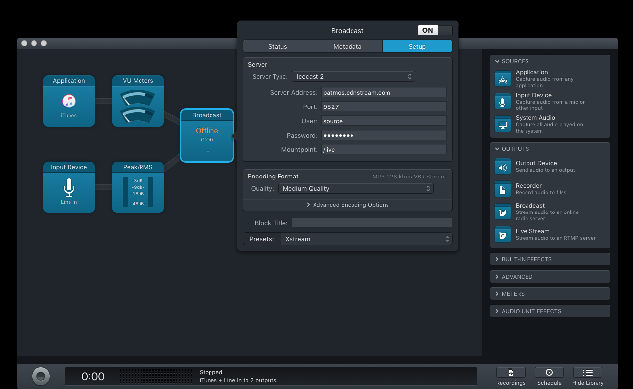Expand Advanced Encoding Options

348,205
